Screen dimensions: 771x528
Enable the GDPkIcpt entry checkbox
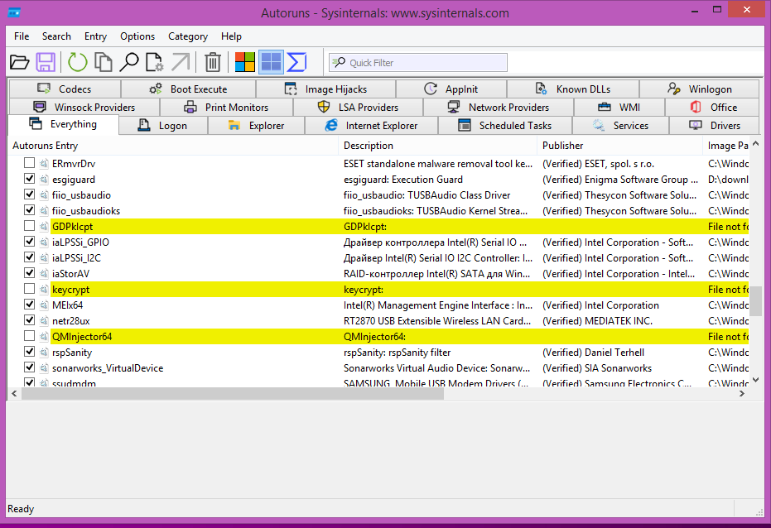pyautogui.click(x=30, y=226)
